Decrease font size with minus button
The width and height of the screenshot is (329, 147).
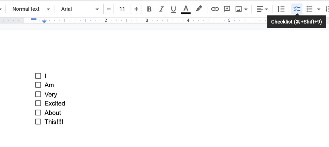click(x=109, y=9)
